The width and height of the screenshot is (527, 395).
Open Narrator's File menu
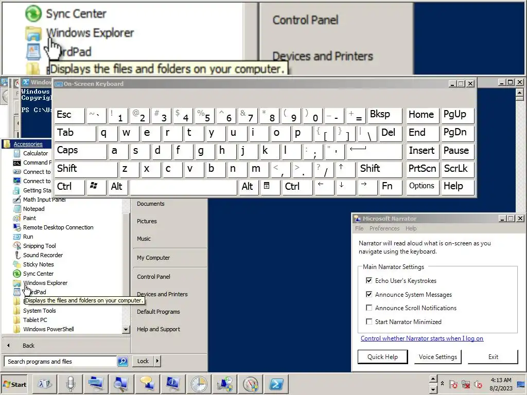[359, 228]
